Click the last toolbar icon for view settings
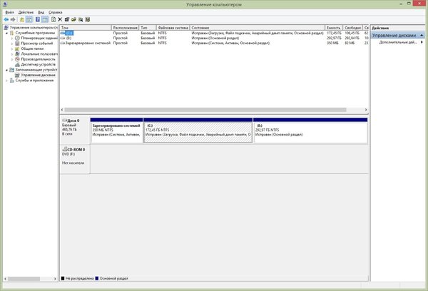This screenshot has height=291, width=428. point(87,19)
